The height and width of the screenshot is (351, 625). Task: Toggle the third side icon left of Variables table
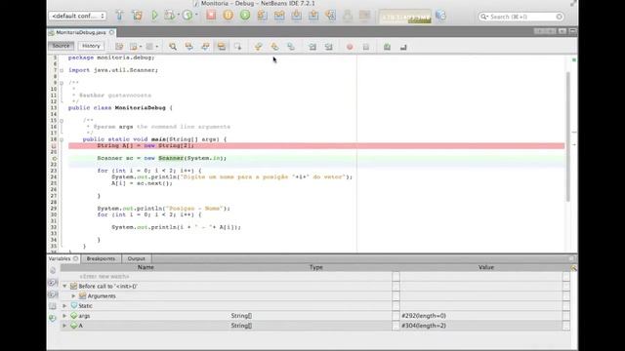[x=53, y=294]
